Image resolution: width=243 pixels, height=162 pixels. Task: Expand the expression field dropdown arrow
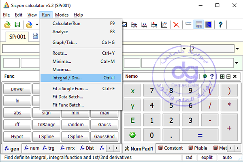pyautogui.click(x=184, y=49)
